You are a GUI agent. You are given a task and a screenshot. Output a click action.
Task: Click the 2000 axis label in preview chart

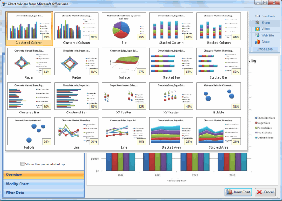tap(120, 175)
